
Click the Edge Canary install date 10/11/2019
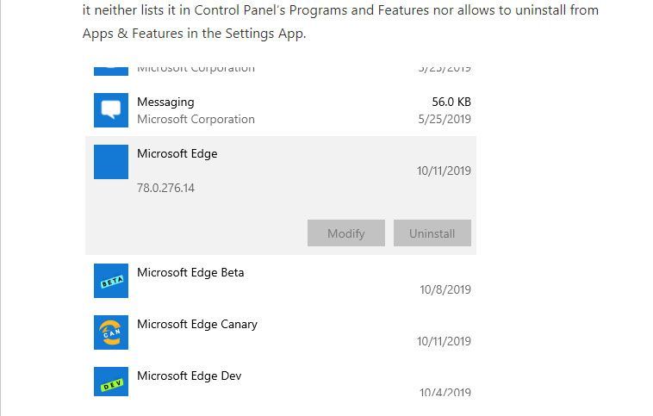coord(444,341)
